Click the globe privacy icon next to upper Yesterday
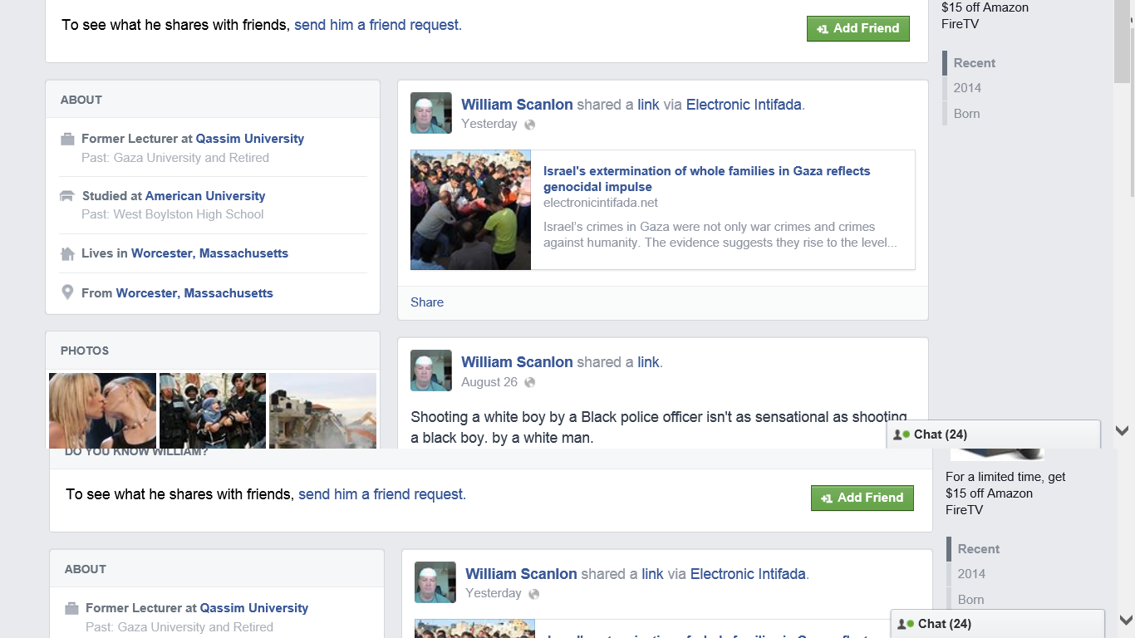 pyautogui.click(x=529, y=125)
